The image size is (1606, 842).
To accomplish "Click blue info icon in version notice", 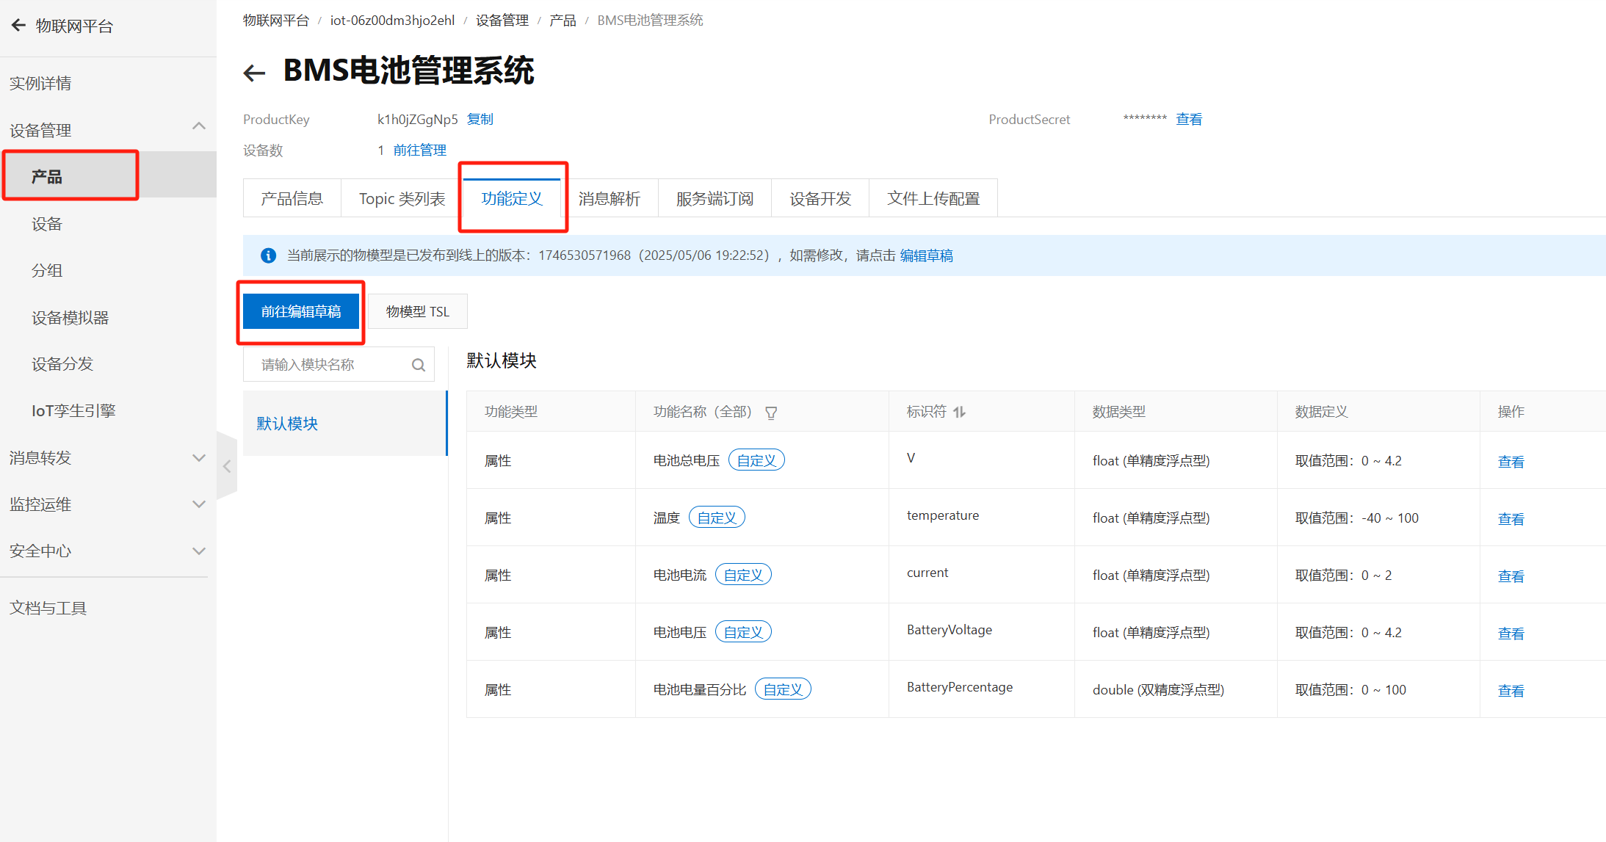I will (x=268, y=255).
